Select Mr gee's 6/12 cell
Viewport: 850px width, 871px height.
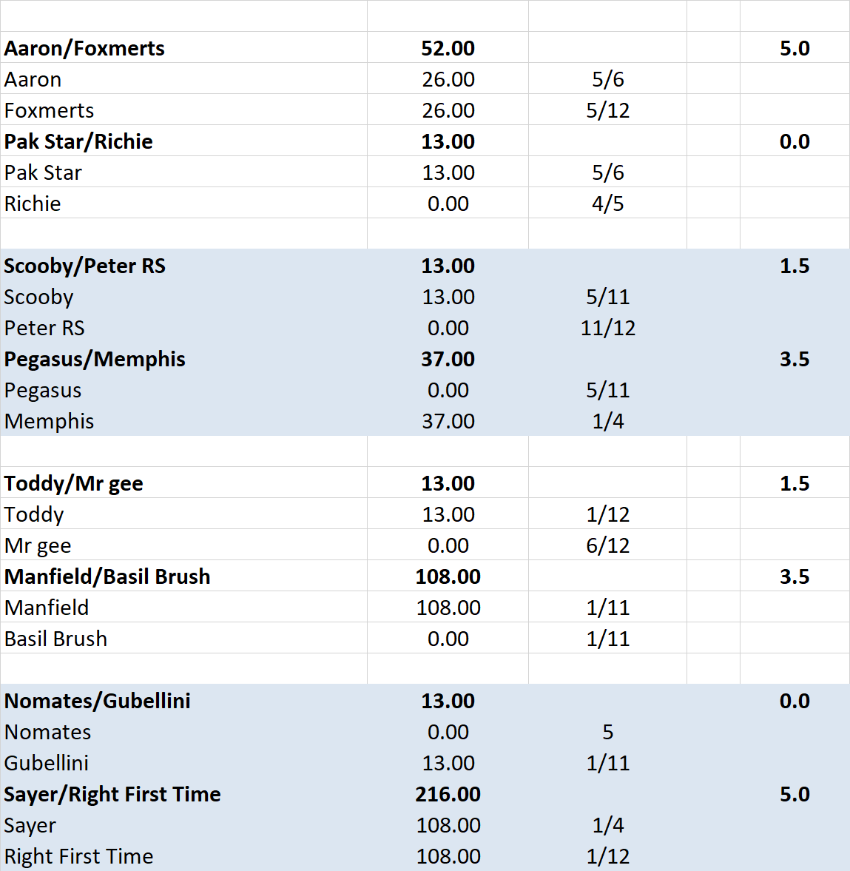click(x=607, y=545)
